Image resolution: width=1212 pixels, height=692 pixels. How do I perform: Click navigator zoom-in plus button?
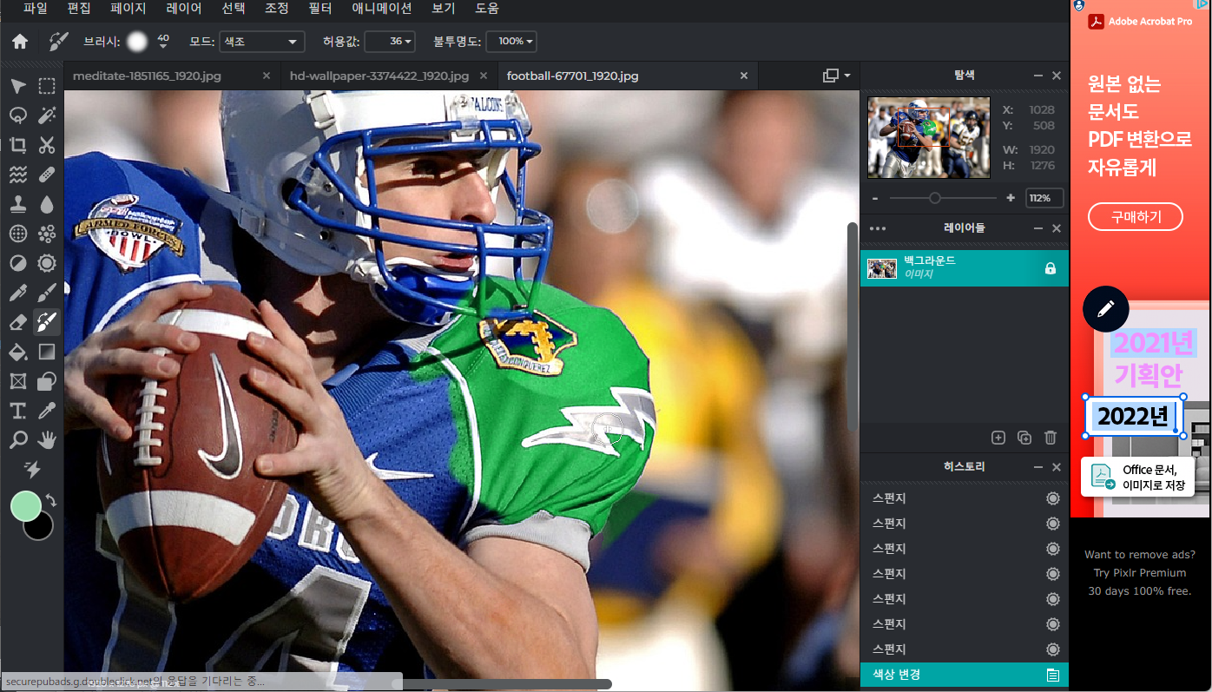pos(1011,198)
